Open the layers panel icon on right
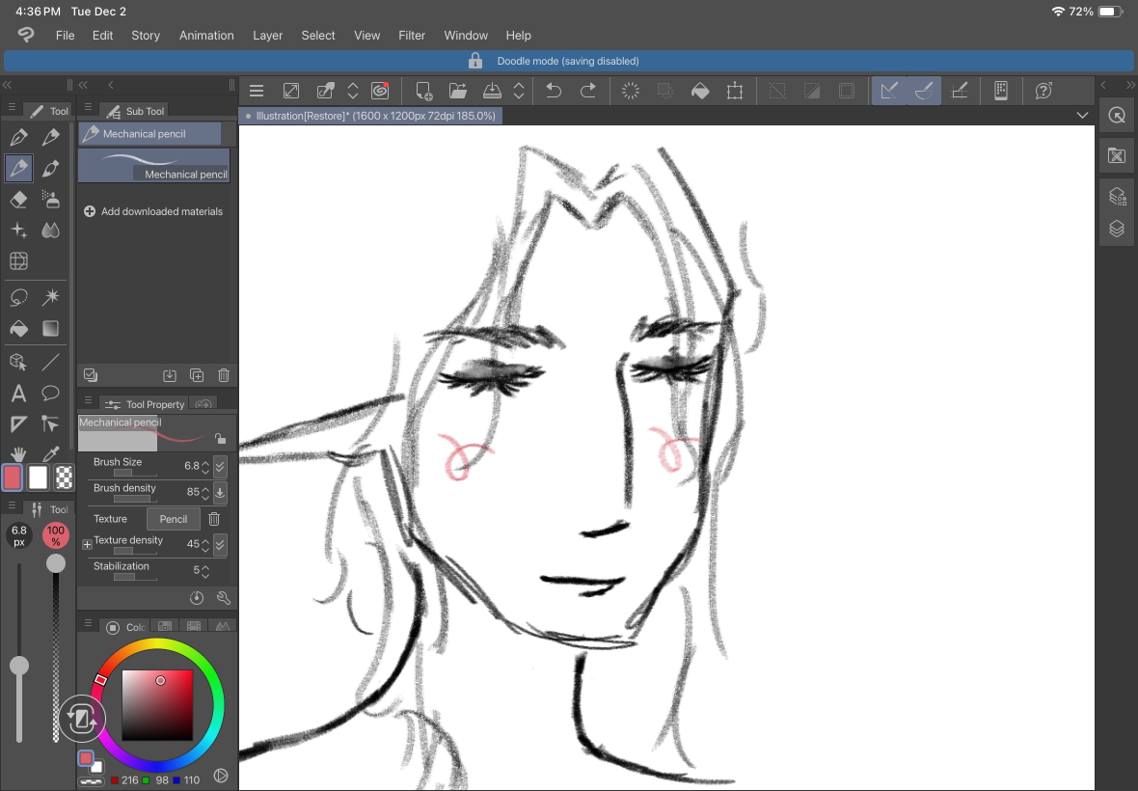The width and height of the screenshot is (1138, 791). click(1117, 230)
